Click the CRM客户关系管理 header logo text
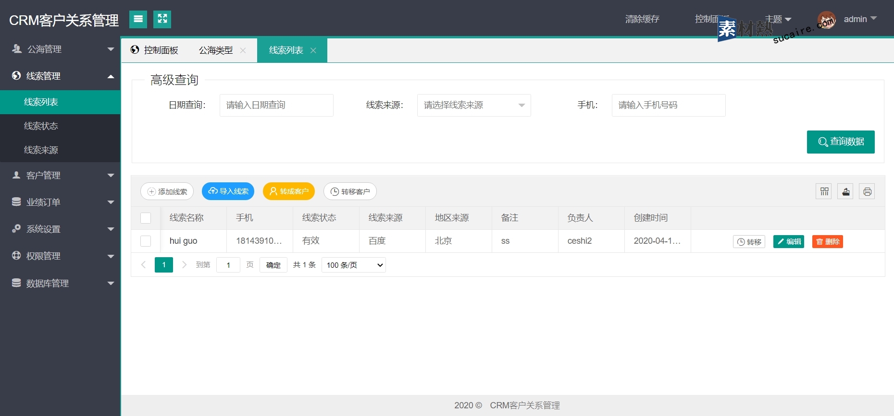The height and width of the screenshot is (416, 894). [x=64, y=20]
